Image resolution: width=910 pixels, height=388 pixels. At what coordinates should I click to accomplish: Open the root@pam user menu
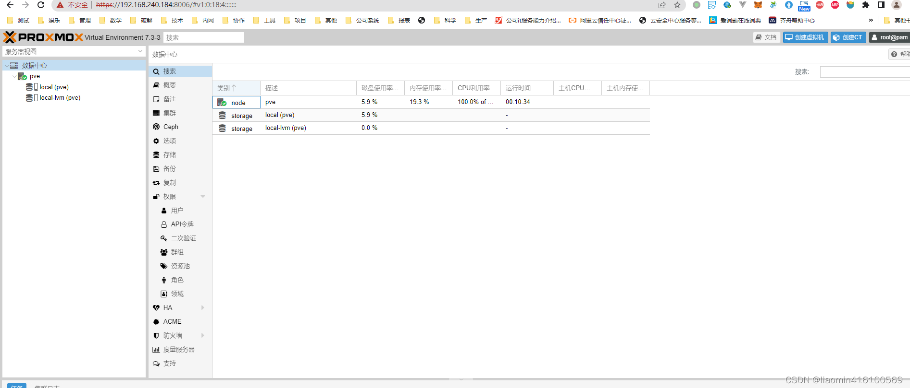click(890, 37)
